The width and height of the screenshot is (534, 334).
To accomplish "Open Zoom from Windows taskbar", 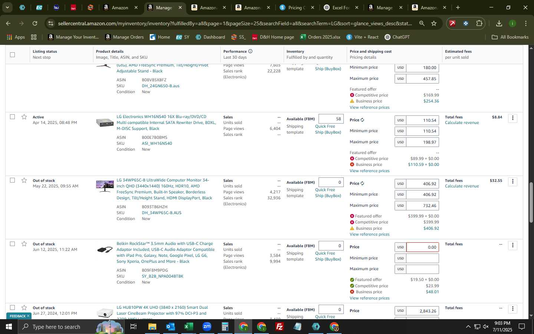I will [207, 327].
